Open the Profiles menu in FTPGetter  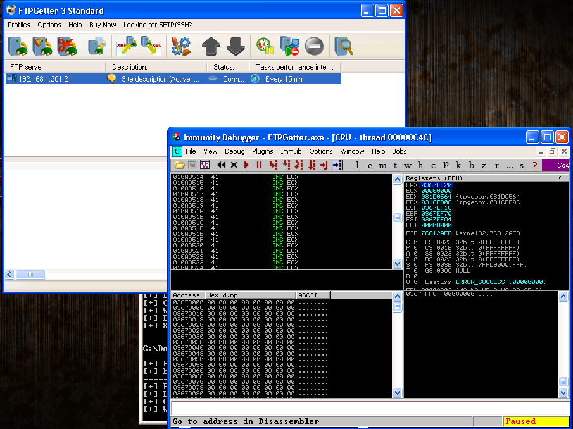[x=19, y=25]
